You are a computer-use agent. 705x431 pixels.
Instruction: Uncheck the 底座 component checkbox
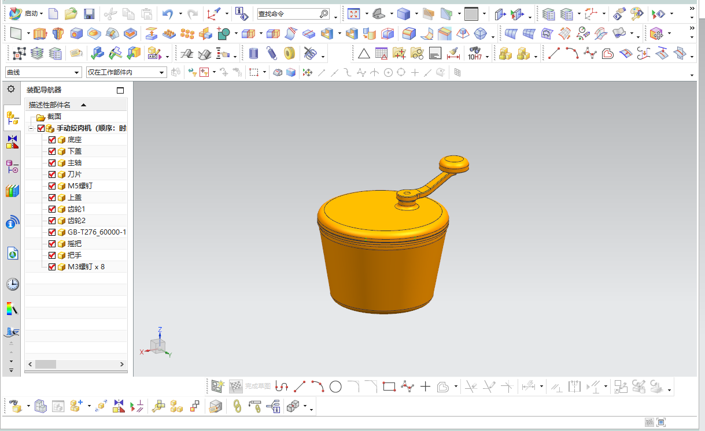tap(52, 140)
